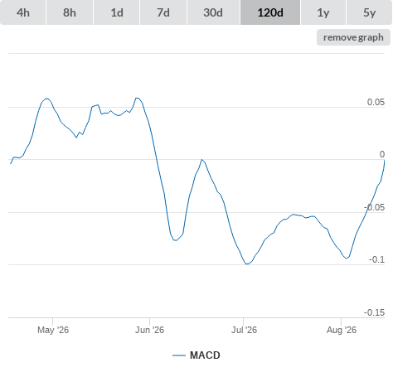Click the active 120d tab
Screen dimensions: 393x377
270,12
